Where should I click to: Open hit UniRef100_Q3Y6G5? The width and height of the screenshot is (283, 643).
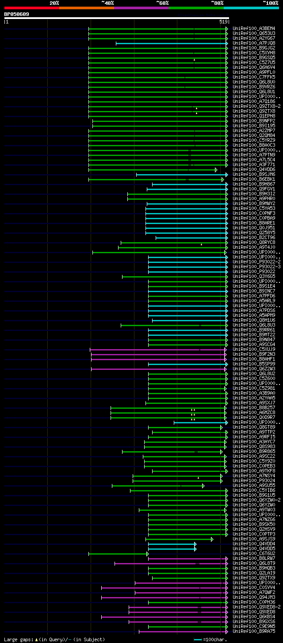coord(254,277)
